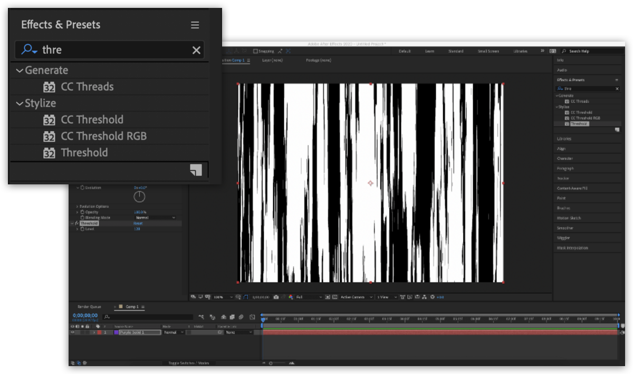The image size is (633, 374).
Task: Open the Full resolution dropdown
Action: 309,298
